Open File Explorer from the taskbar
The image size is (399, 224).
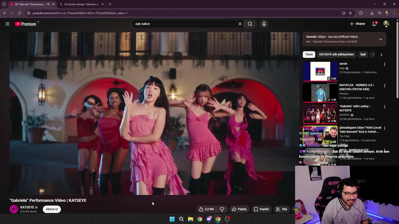190,219
